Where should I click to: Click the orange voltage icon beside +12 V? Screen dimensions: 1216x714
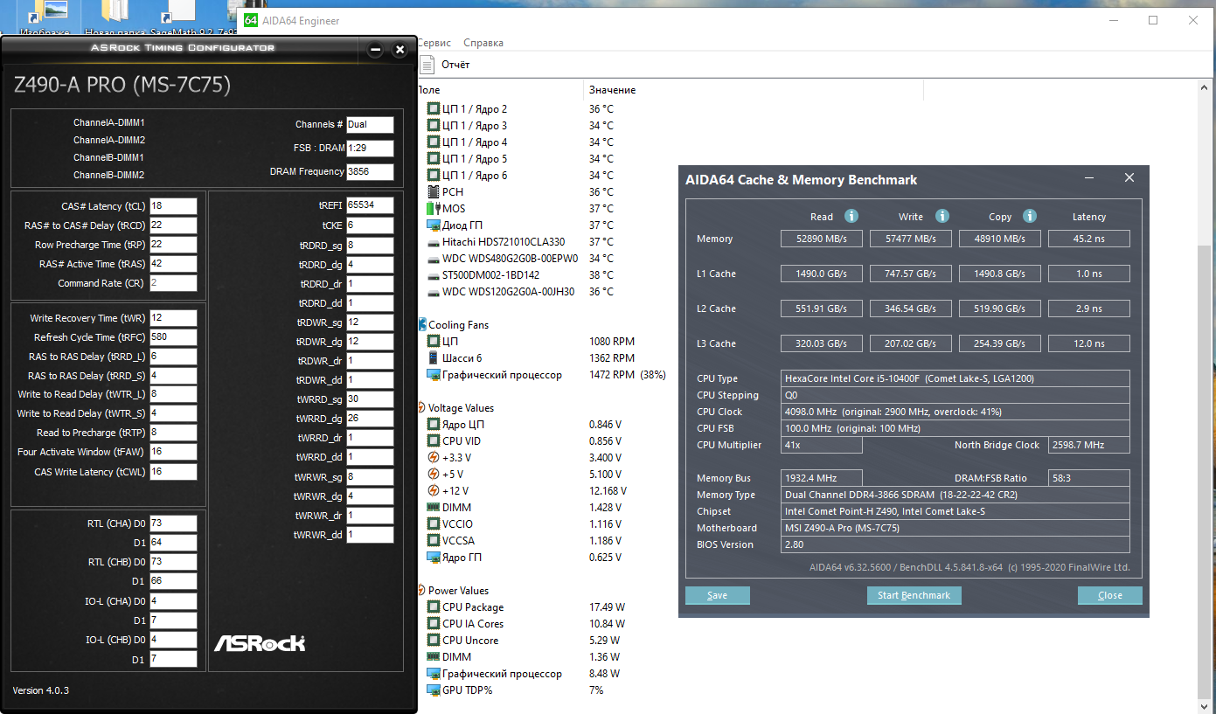[x=434, y=491]
